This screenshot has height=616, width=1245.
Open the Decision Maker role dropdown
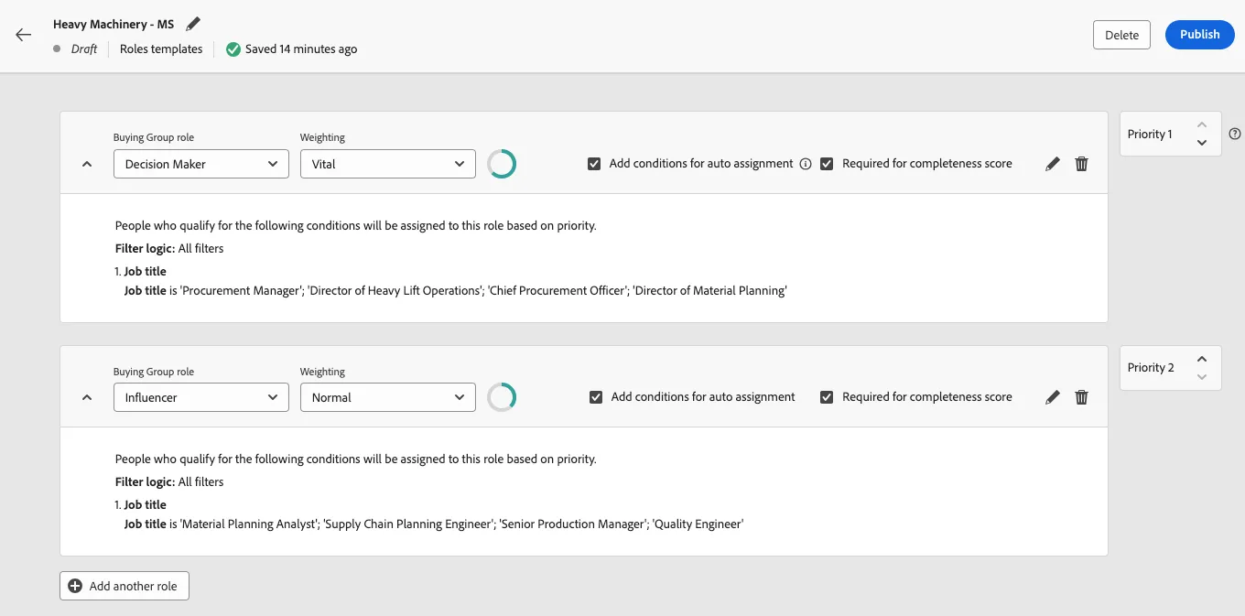(201, 164)
